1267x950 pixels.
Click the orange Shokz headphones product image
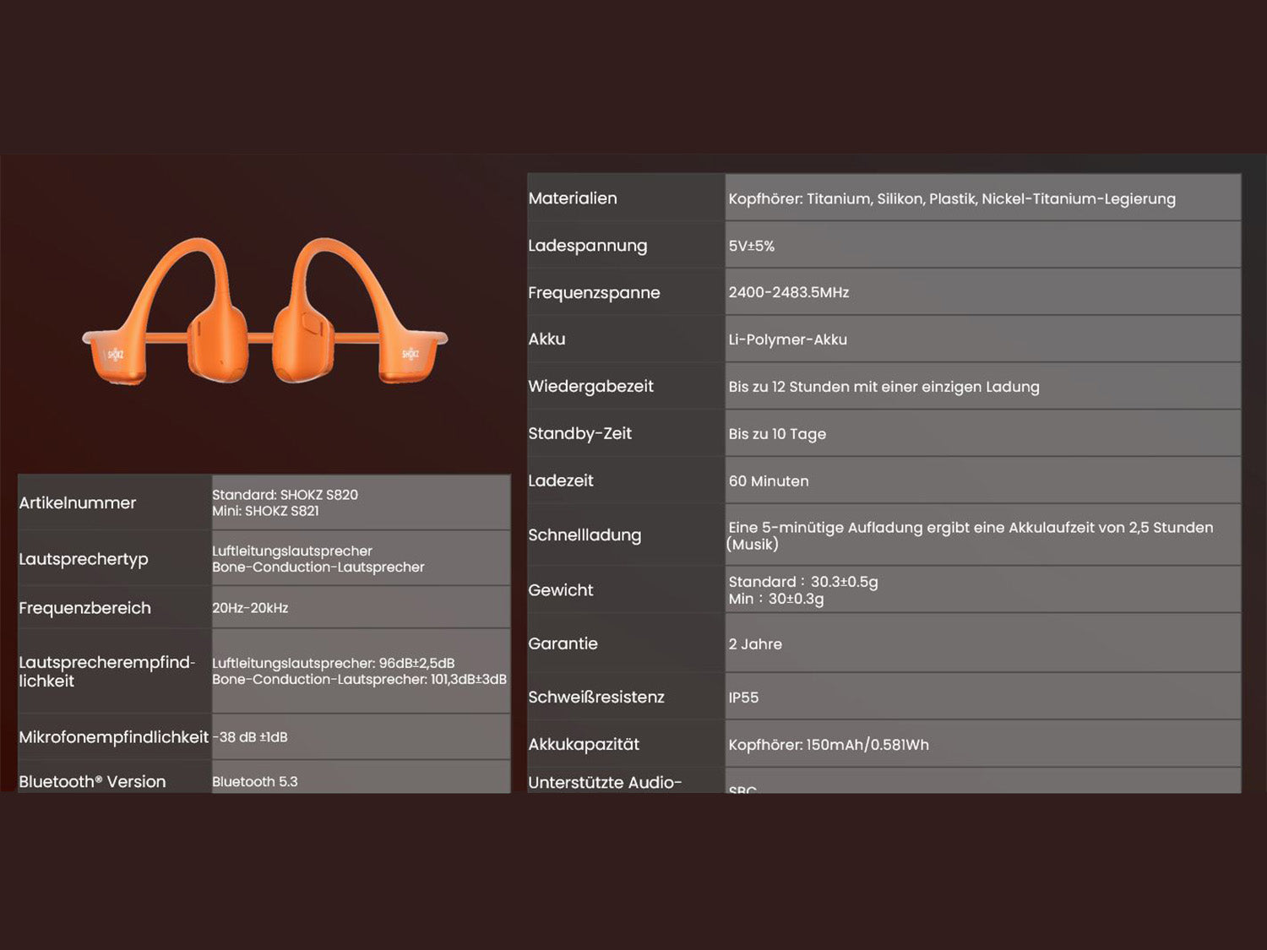pos(264,312)
